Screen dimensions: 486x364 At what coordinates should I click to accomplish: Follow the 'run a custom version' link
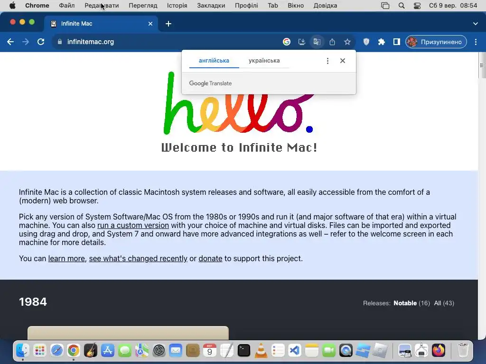pos(133,225)
